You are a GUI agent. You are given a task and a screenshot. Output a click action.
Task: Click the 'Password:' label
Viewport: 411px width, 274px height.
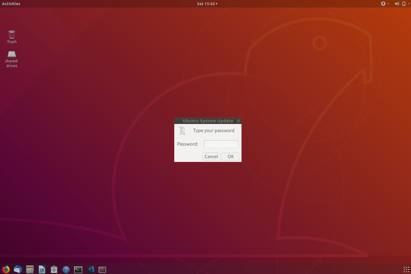[x=188, y=144]
